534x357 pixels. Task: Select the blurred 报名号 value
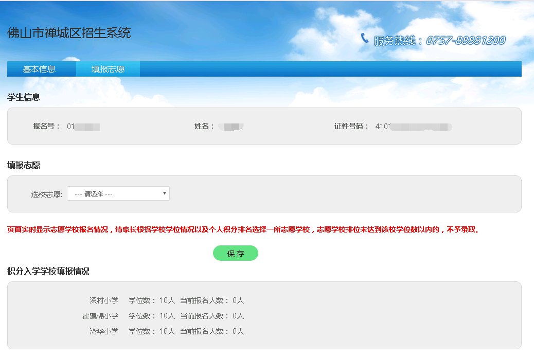[x=84, y=126]
